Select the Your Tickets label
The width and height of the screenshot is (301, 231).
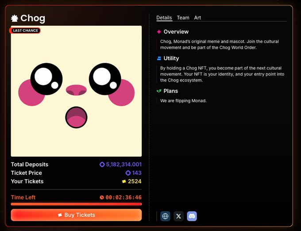(27, 181)
